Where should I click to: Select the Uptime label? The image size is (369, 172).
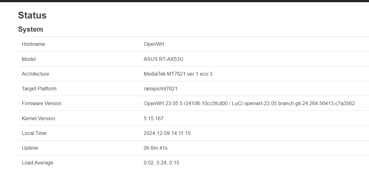pos(30,148)
